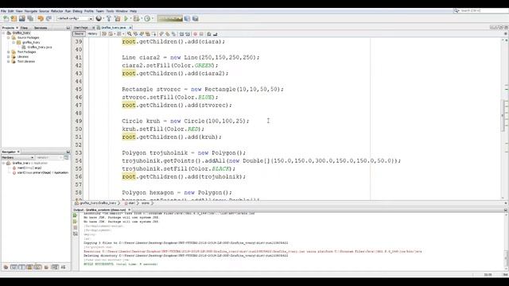Screen dimensions: 509x286
Task: Open the Help menu
Action: coord(133,11)
